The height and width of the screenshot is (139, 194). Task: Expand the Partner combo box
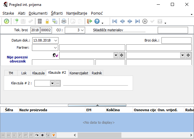tap(55, 47)
